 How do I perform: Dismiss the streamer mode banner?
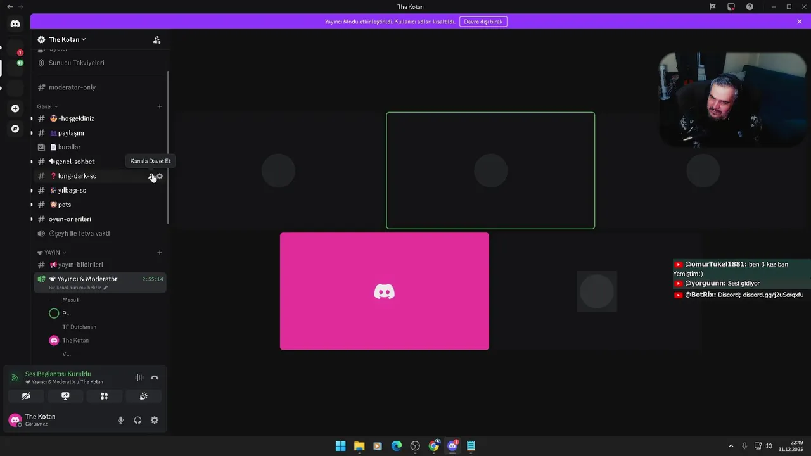pyautogui.click(x=800, y=22)
